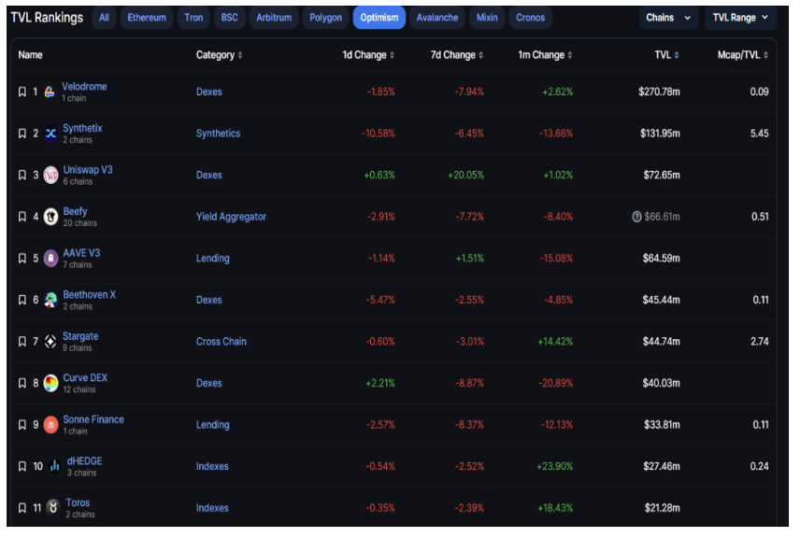The width and height of the screenshot is (800, 537).
Task: Click the Beethoven X protocol logo
Action: [50, 300]
